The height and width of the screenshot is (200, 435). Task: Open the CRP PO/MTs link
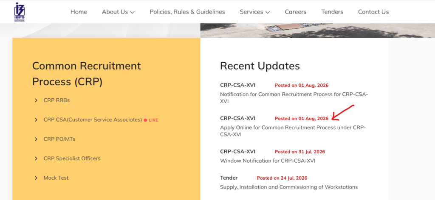click(x=59, y=139)
